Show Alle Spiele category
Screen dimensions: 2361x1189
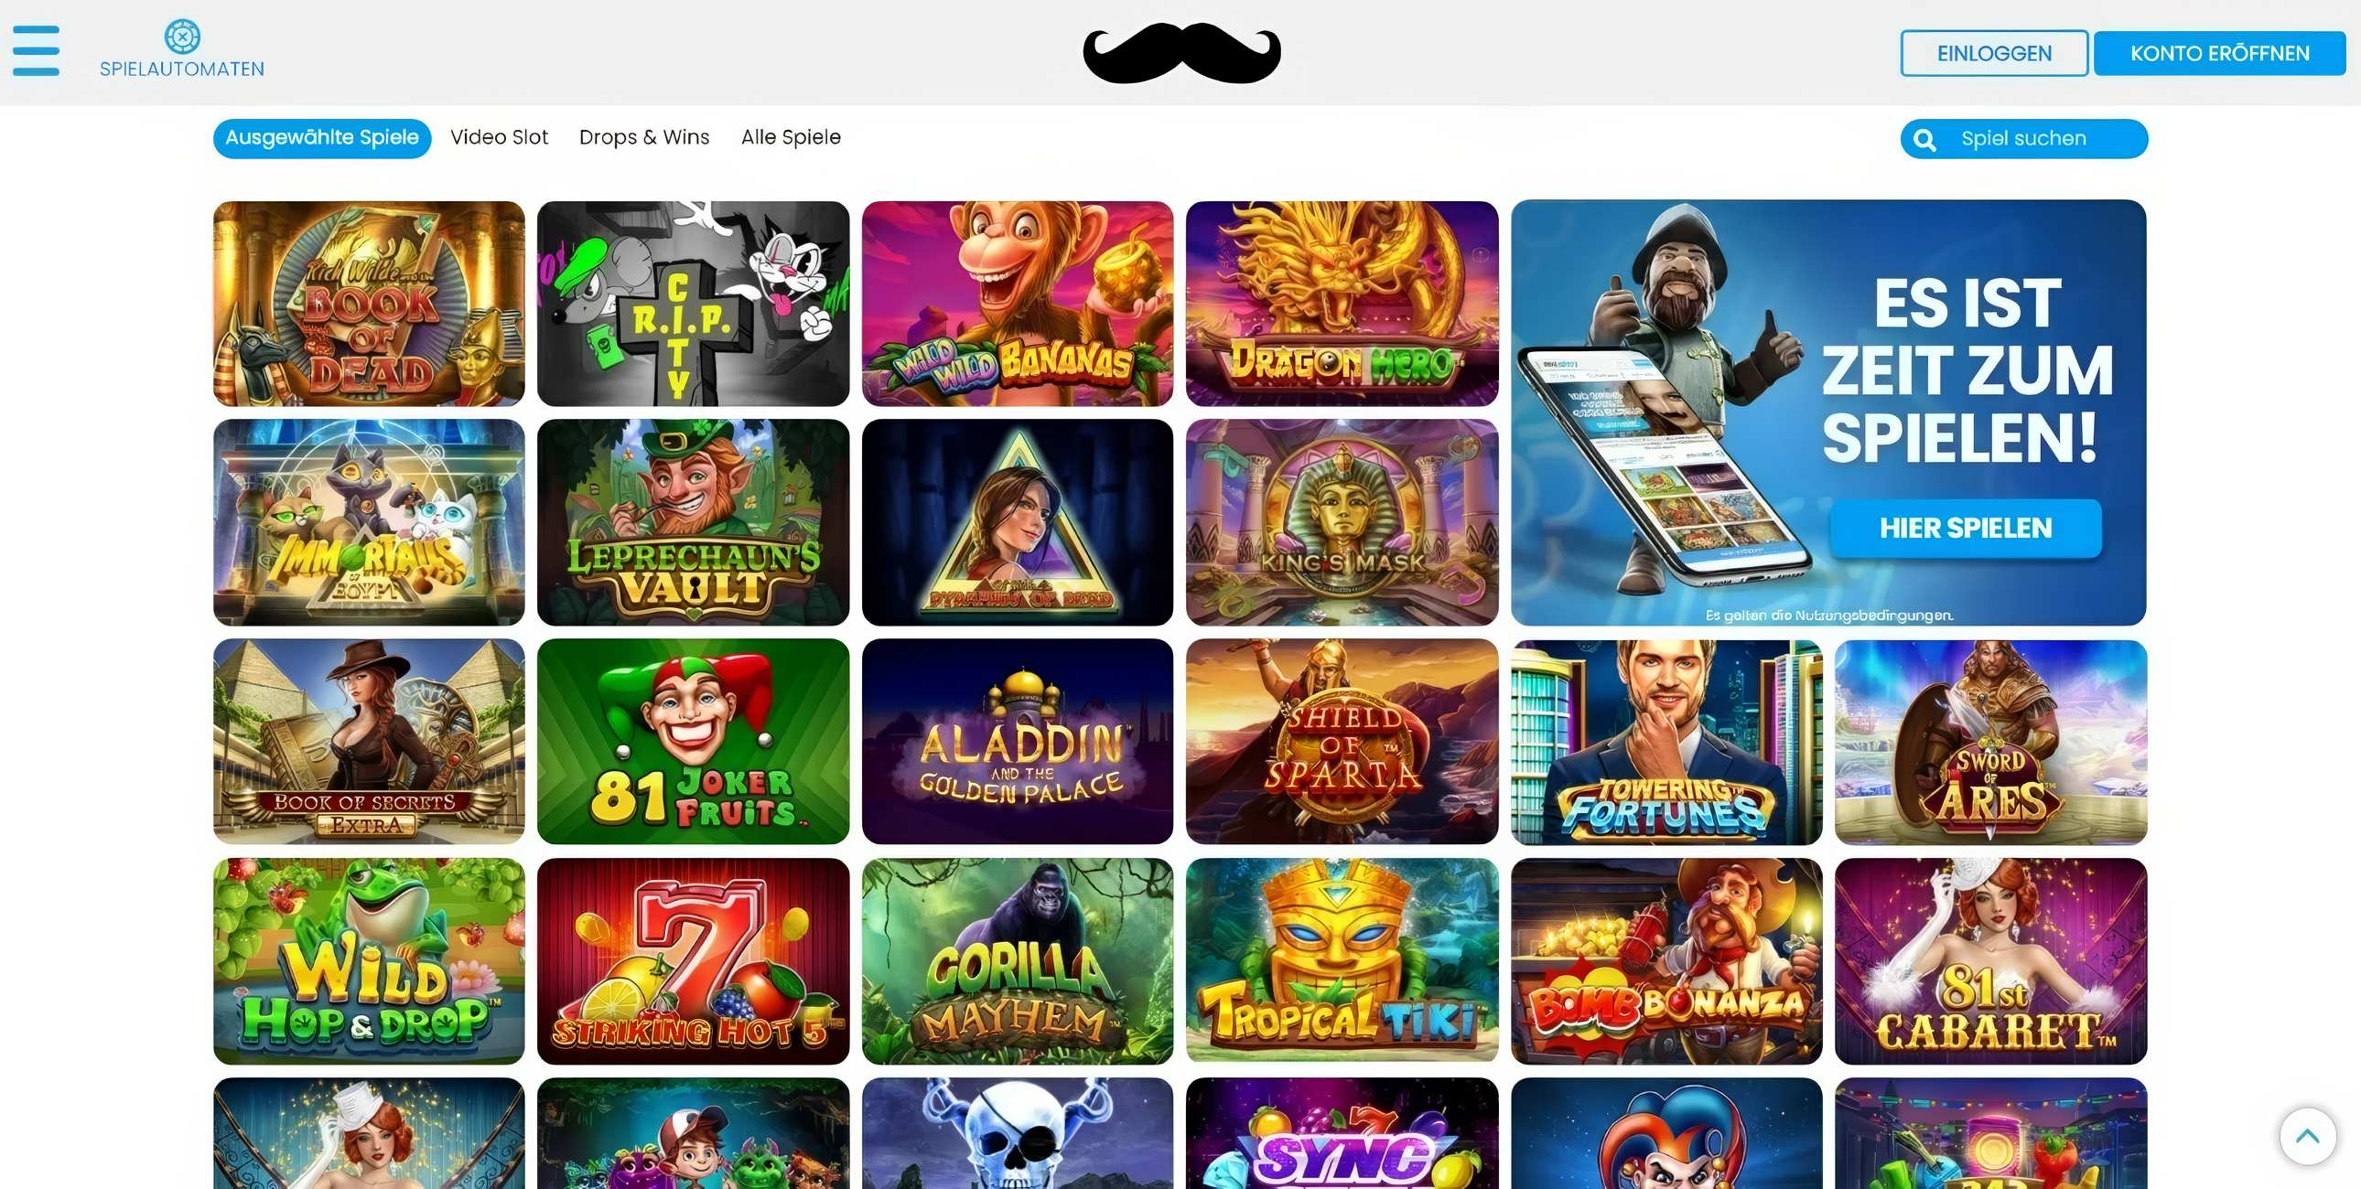(790, 137)
